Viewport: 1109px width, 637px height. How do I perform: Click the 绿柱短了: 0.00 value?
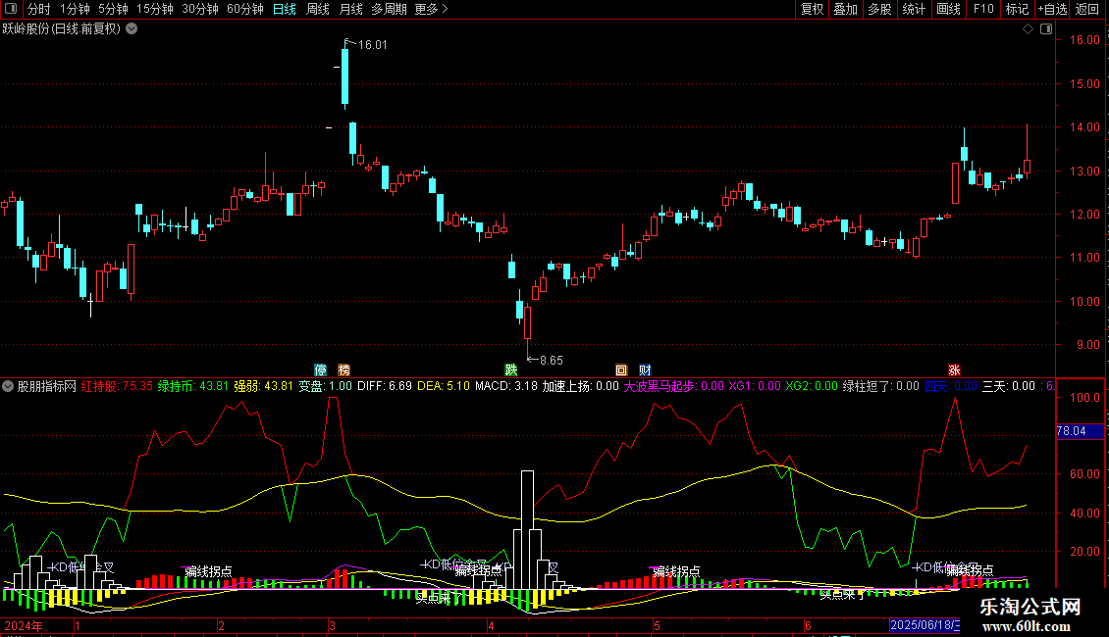click(880, 386)
